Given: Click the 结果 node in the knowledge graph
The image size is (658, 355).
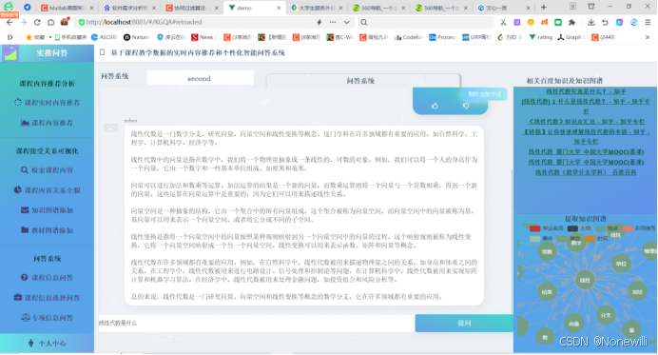Looking at the screenshot, I should [x=547, y=292].
